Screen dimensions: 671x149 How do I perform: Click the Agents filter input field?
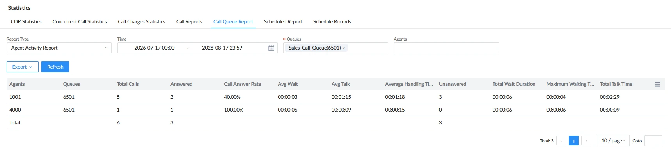pyautogui.click(x=446, y=48)
